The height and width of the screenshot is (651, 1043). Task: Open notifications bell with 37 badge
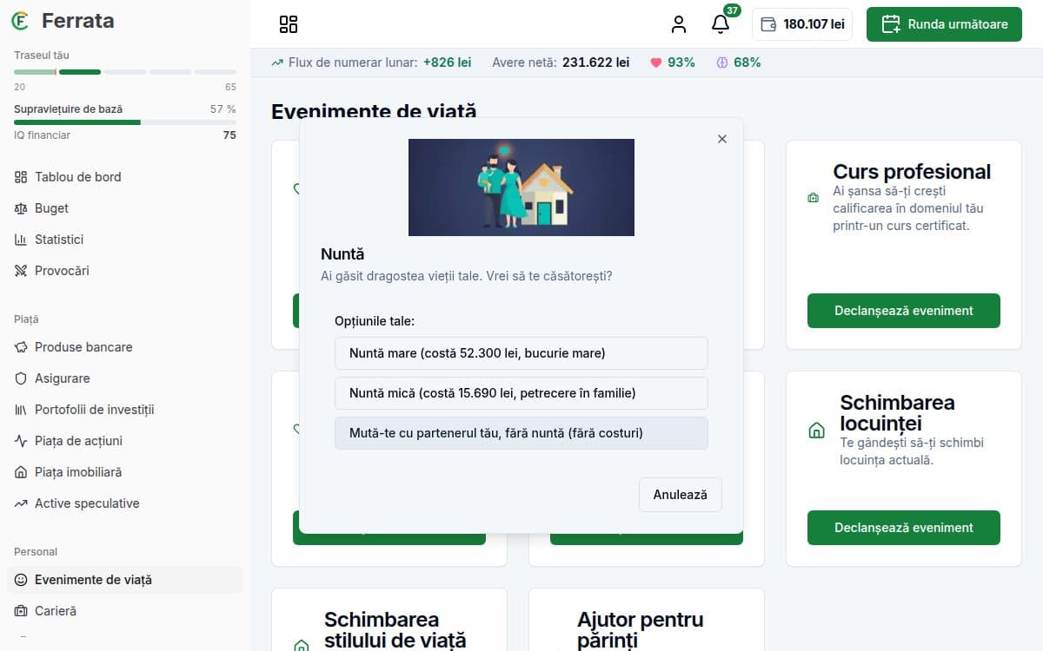721,24
